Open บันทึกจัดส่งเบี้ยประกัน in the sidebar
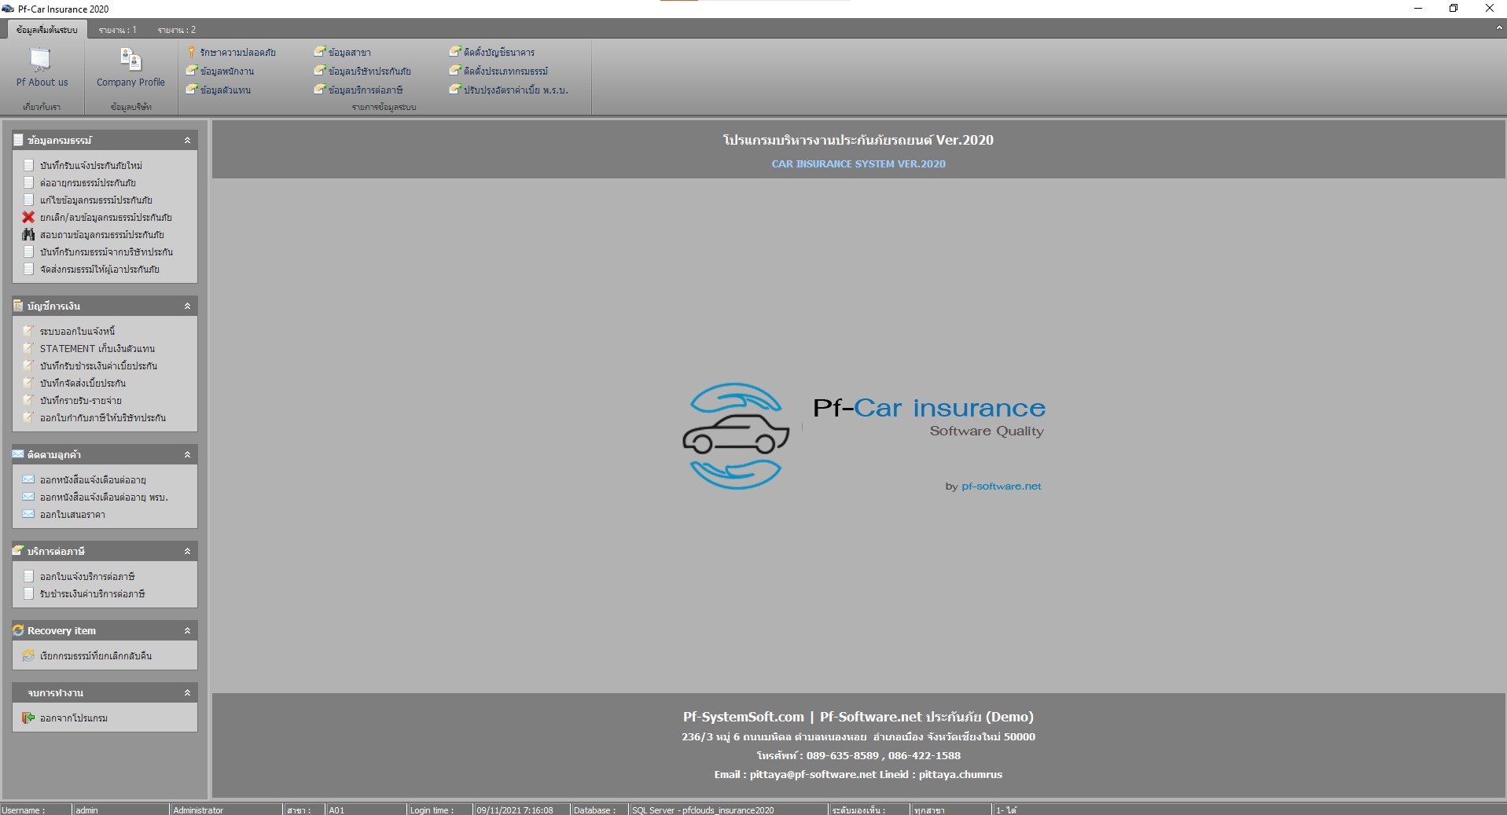Image resolution: width=1507 pixels, height=815 pixels. [75, 383]
